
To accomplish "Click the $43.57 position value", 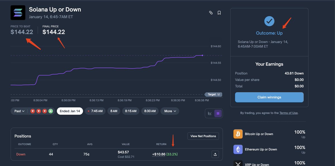I will pyautogui.click(x=123, y=152).
